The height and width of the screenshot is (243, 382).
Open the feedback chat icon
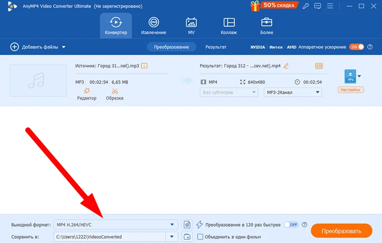click(x=318, y=6)
